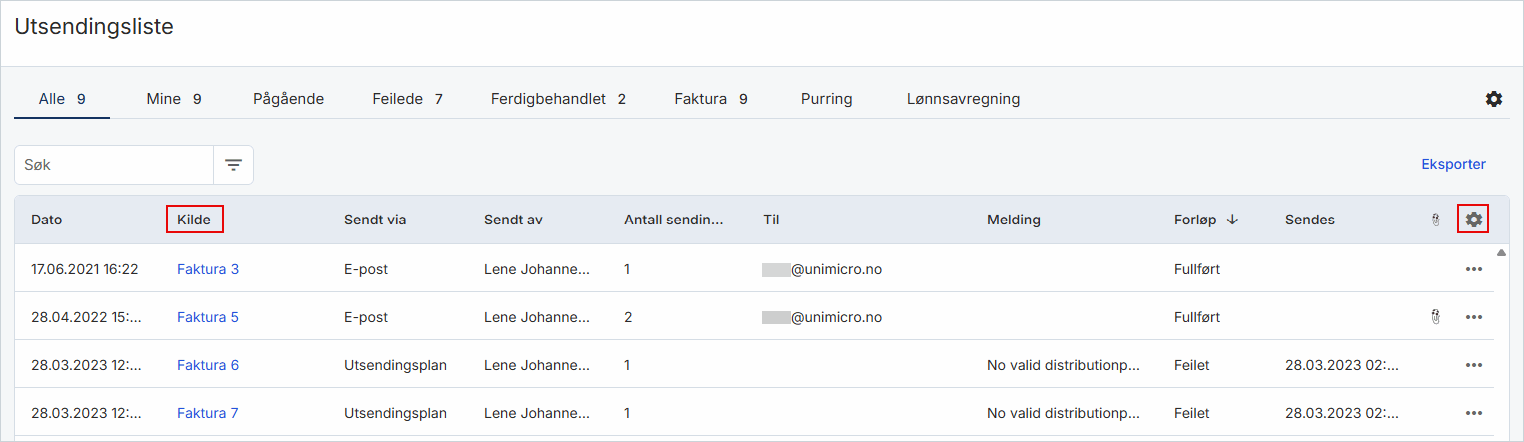
Task: Click date cell 17.06.2021 16:22
Action: 84,269
